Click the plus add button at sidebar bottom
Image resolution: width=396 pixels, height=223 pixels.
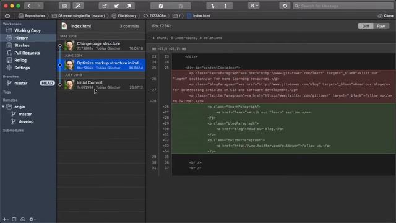(x=5, y=219)
